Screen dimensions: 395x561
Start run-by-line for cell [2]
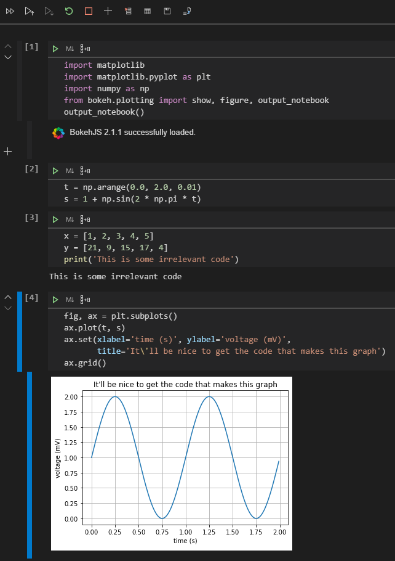coord(85,171)
